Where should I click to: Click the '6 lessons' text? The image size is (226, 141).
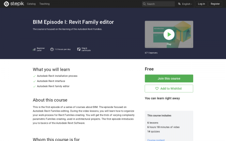click(153, 123)
